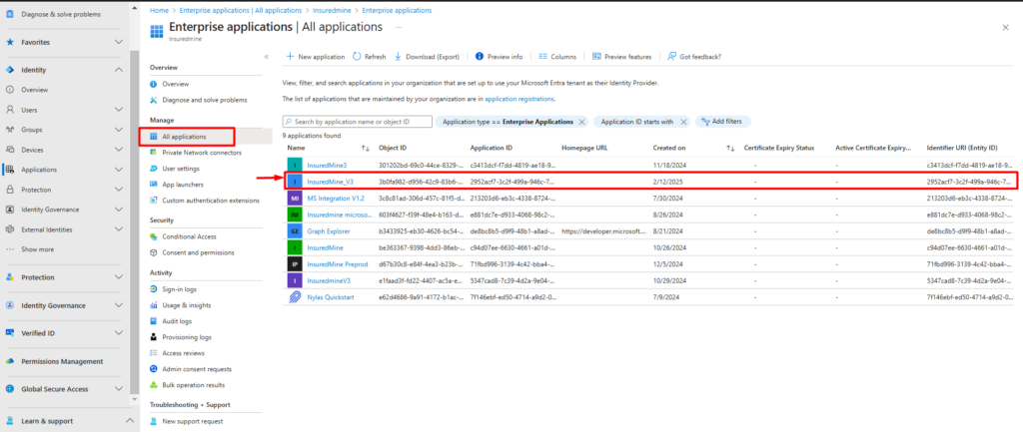Screen dimensions: 1023x432
Task: Click the Insuredmine breadcrumb link
Action: (x=334, y=10)
